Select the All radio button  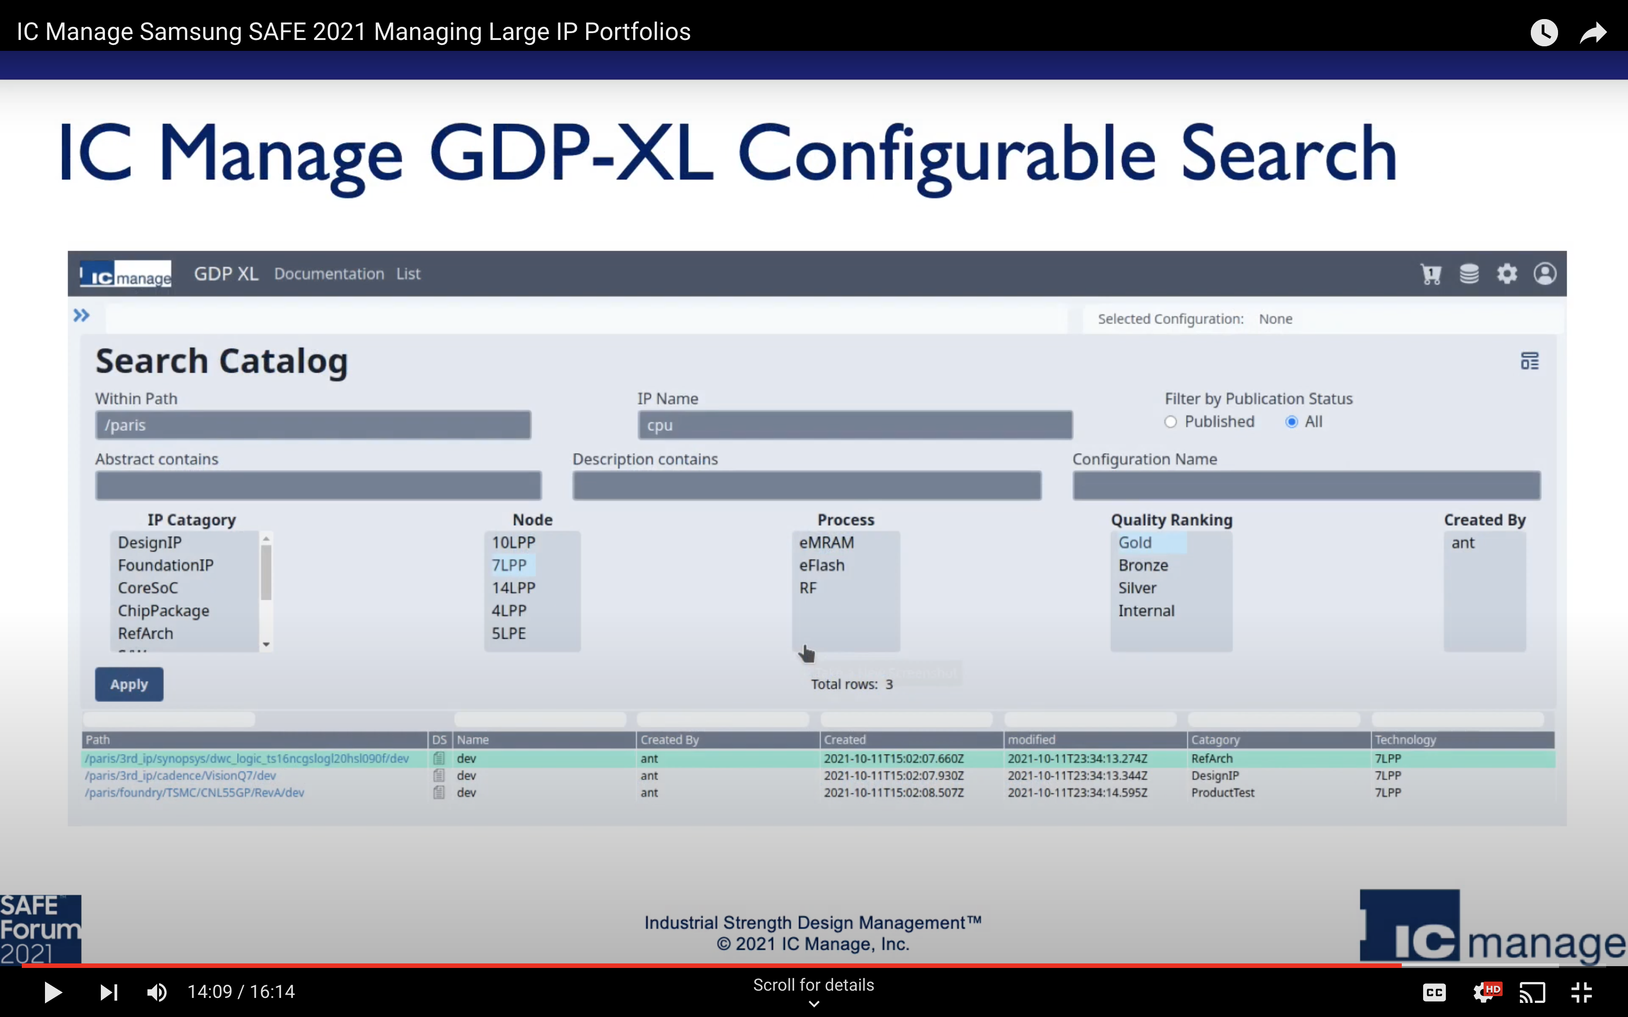(x=1292, y=422)
